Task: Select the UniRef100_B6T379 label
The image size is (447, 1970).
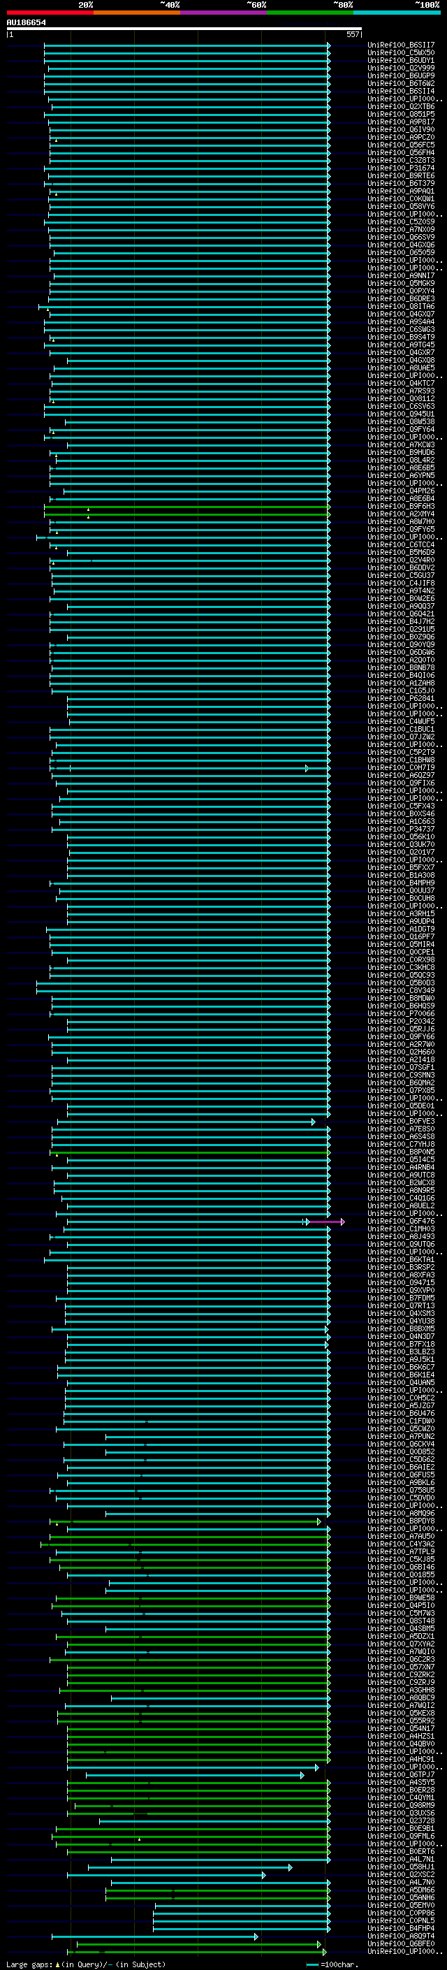Action: [401, 184]
